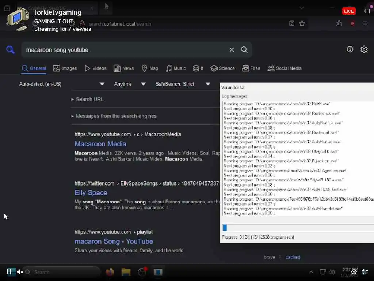The image size is (374, 281).
Task: Switch to the News tab
Action: click(x=123, y=68)
